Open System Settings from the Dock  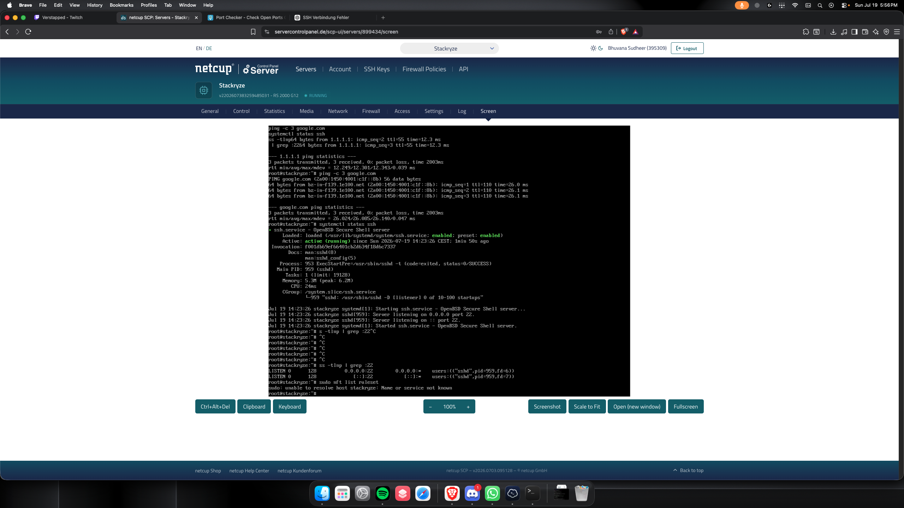tap(362, 493)
